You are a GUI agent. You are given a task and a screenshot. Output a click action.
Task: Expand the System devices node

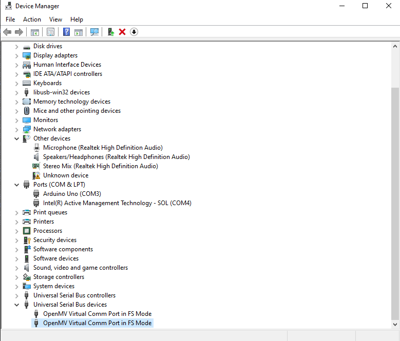point(16,287)
